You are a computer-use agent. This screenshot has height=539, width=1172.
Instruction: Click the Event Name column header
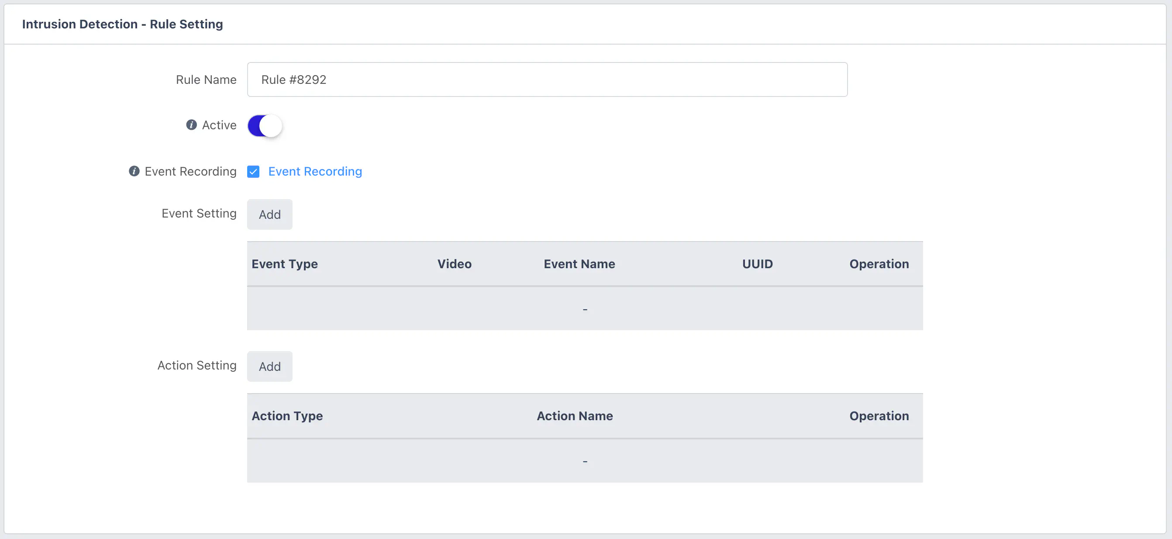click(x=579, y=264)
